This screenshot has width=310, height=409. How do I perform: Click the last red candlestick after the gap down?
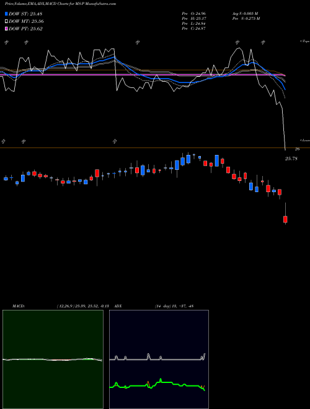(x=285, y=219)
